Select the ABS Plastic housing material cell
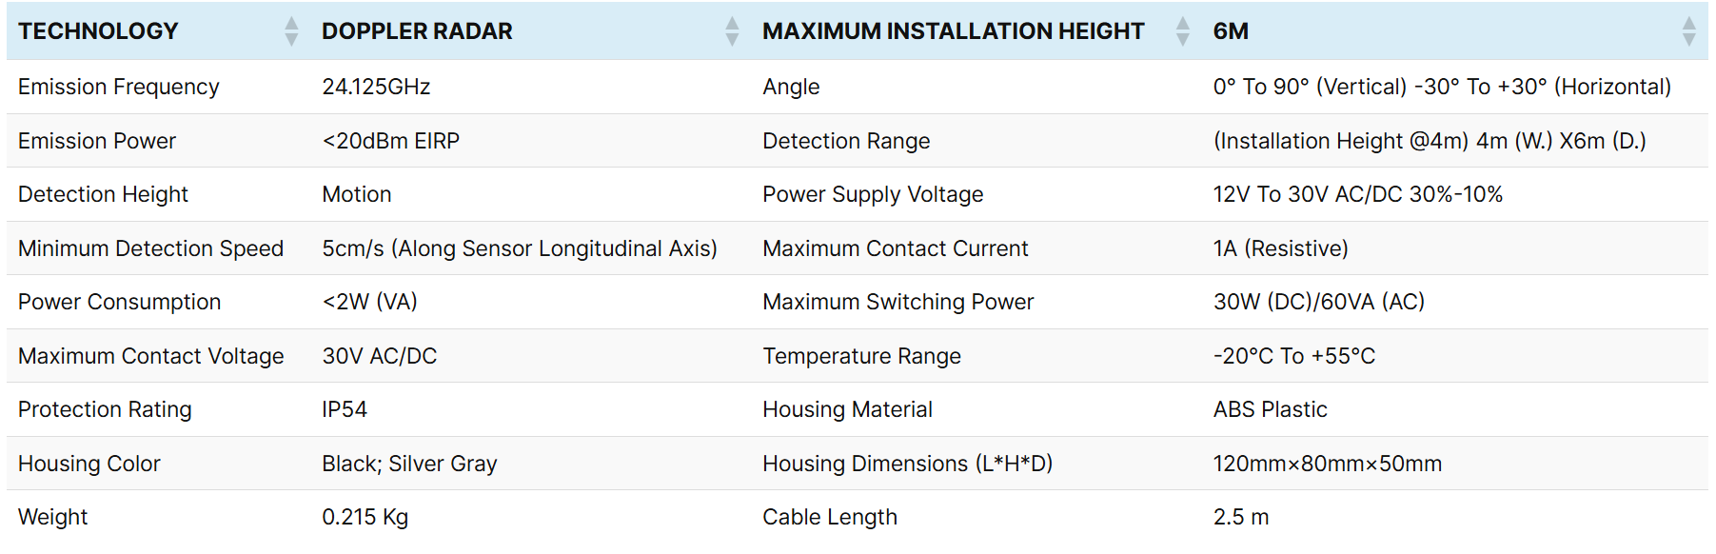 pyautogui.click(x=1270, y=409)
